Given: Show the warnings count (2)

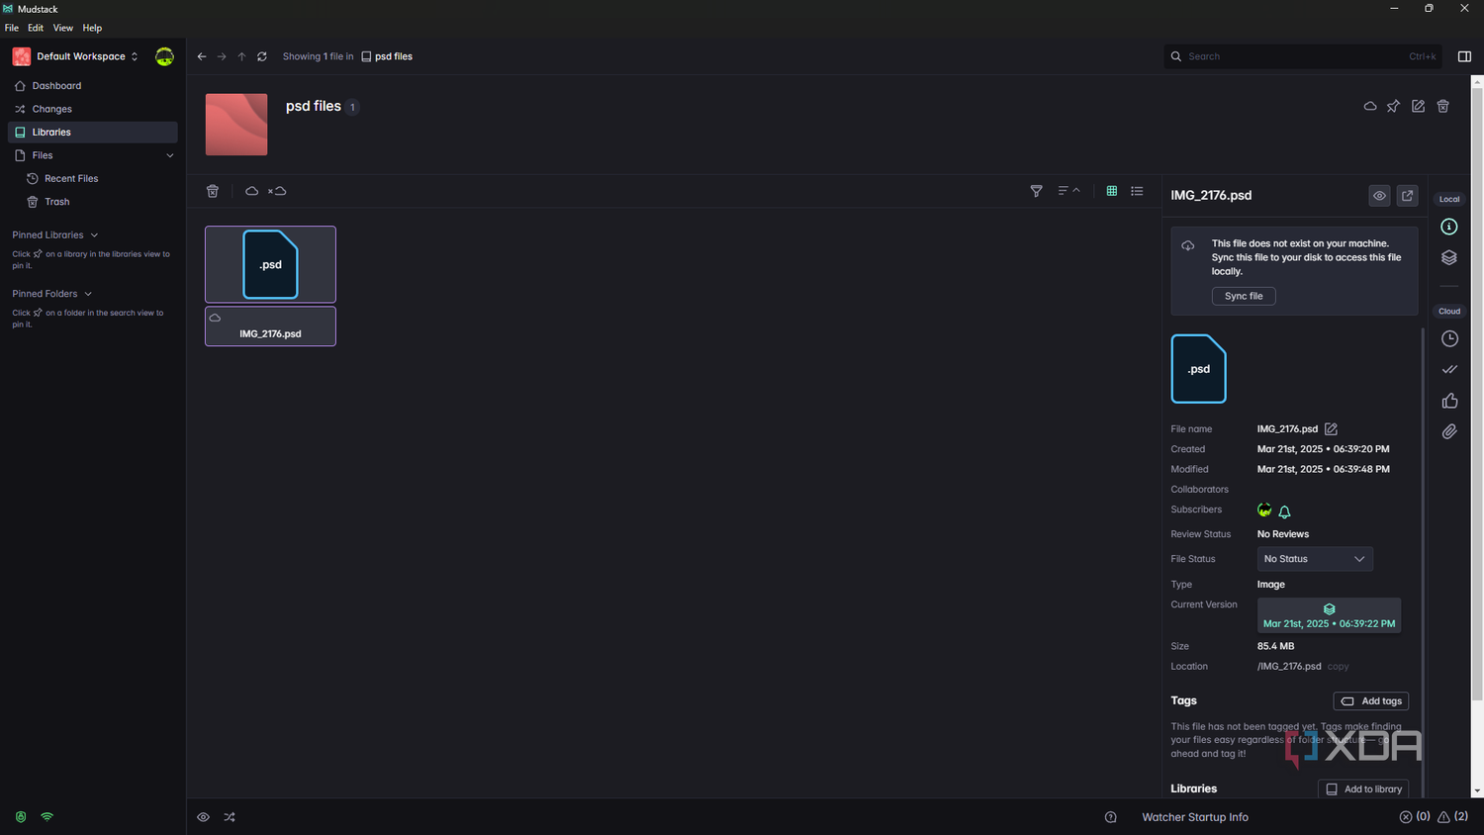Looking at the screenshot, I should (x=1452, y=817).
